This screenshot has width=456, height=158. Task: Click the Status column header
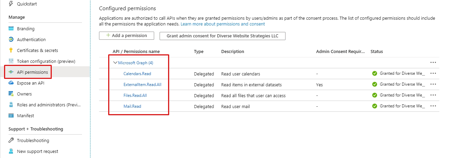377,52
